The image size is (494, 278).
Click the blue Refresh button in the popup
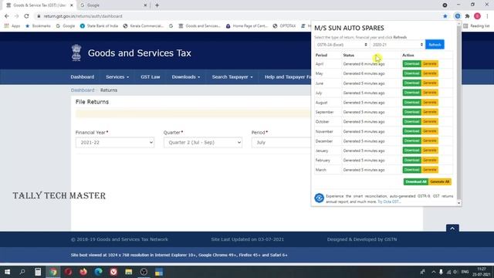435,45
